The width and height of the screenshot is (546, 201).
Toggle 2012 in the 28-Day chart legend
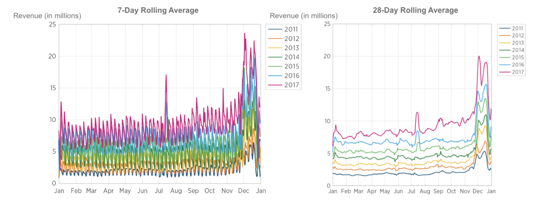pyautogui.click(x=512, y=35)
